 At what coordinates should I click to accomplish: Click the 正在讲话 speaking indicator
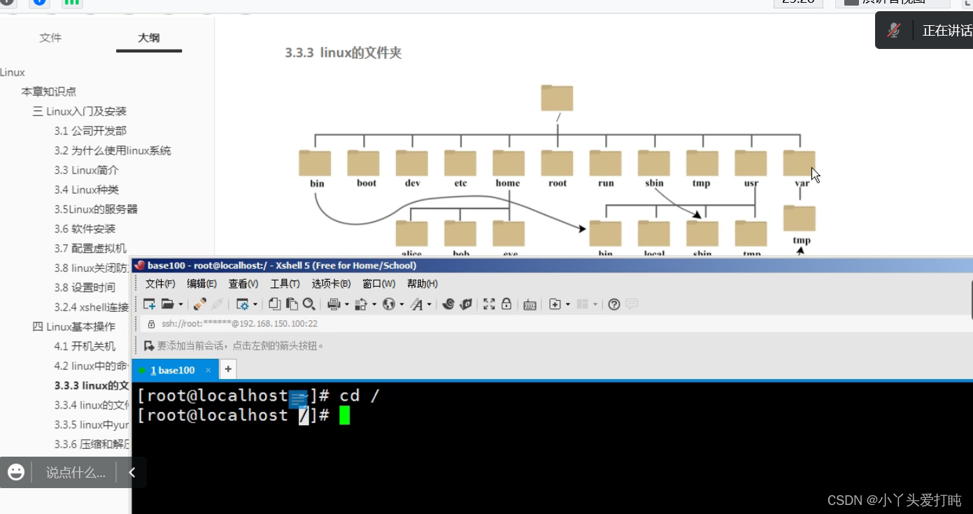(x=947, y=31)
